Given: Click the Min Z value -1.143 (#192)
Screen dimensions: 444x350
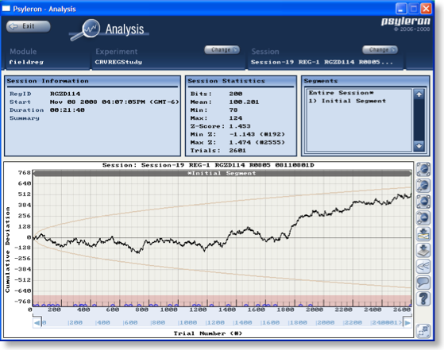Looking at the screenshot, I should [257, 134].
